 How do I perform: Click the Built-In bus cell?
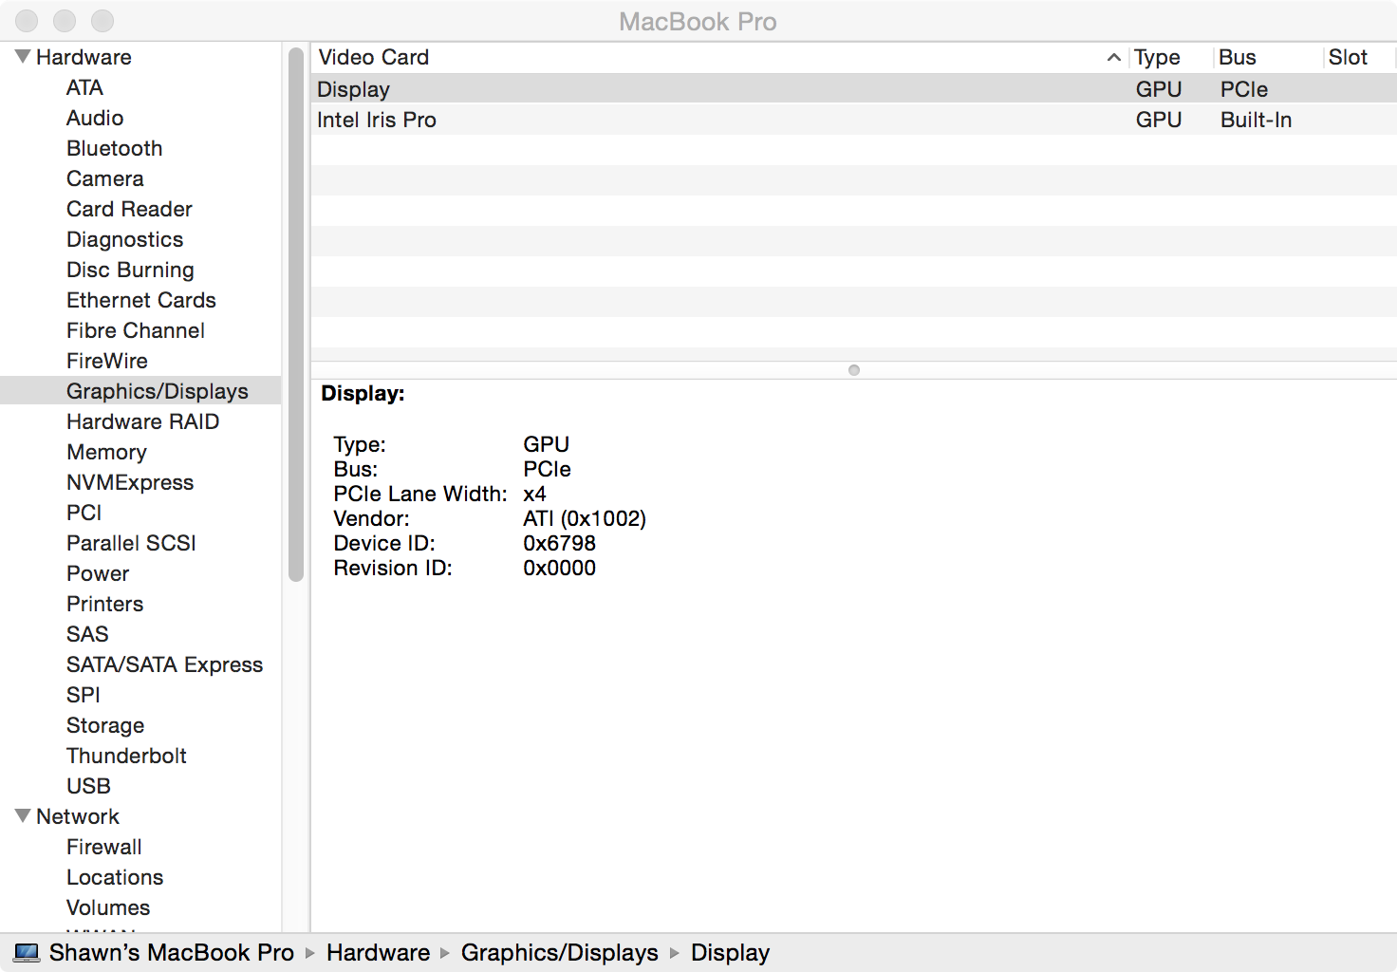pos(1256,120)
